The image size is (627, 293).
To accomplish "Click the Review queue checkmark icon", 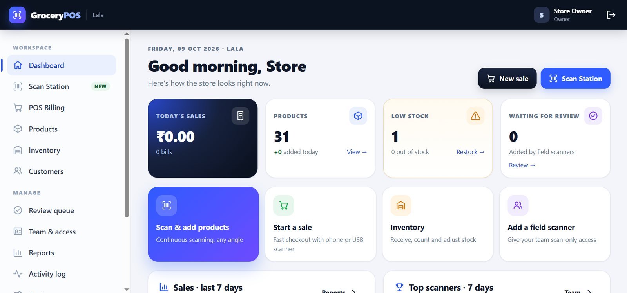I will [18, 210].
